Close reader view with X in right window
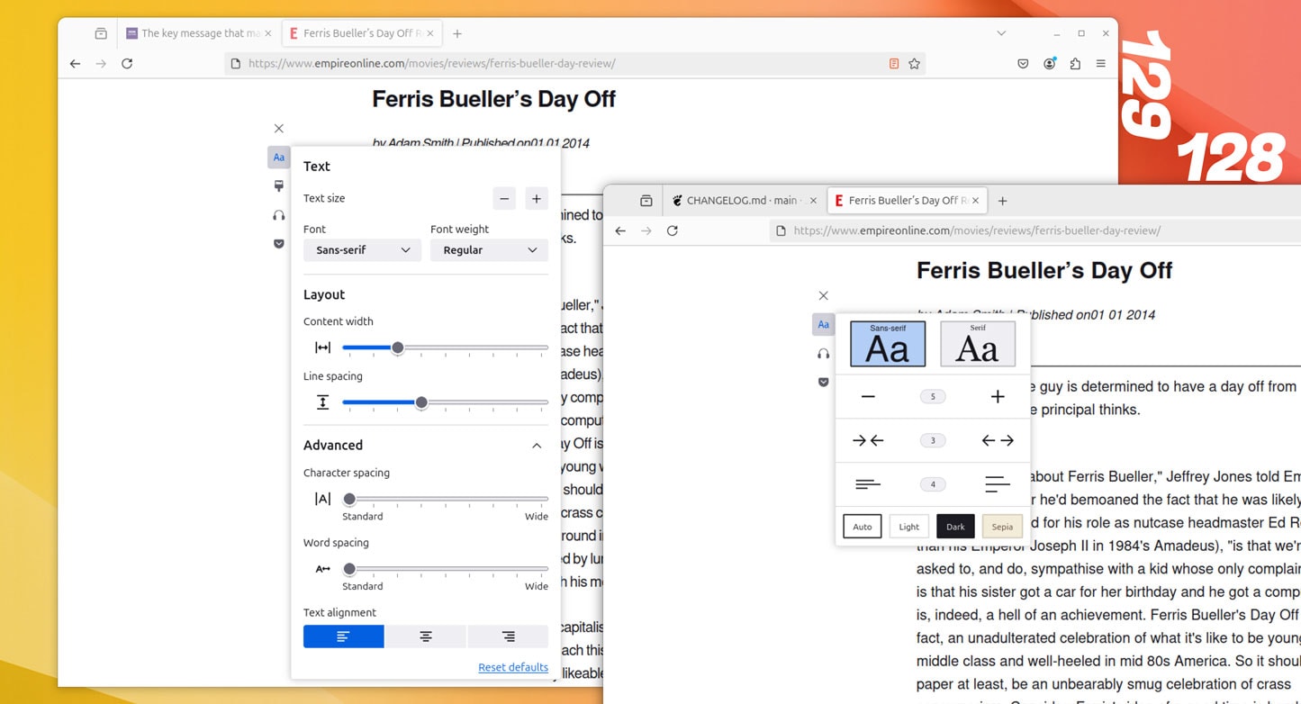1301x704 pixels. click(x=823, y=295)
